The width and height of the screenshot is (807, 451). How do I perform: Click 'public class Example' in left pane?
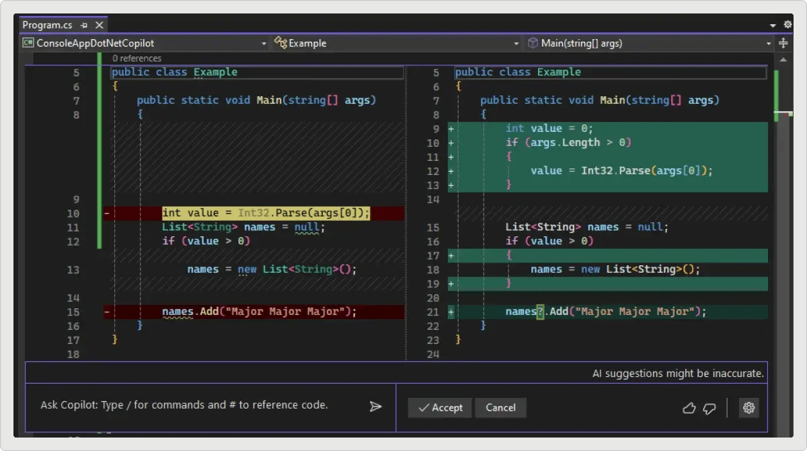[174, 72]
